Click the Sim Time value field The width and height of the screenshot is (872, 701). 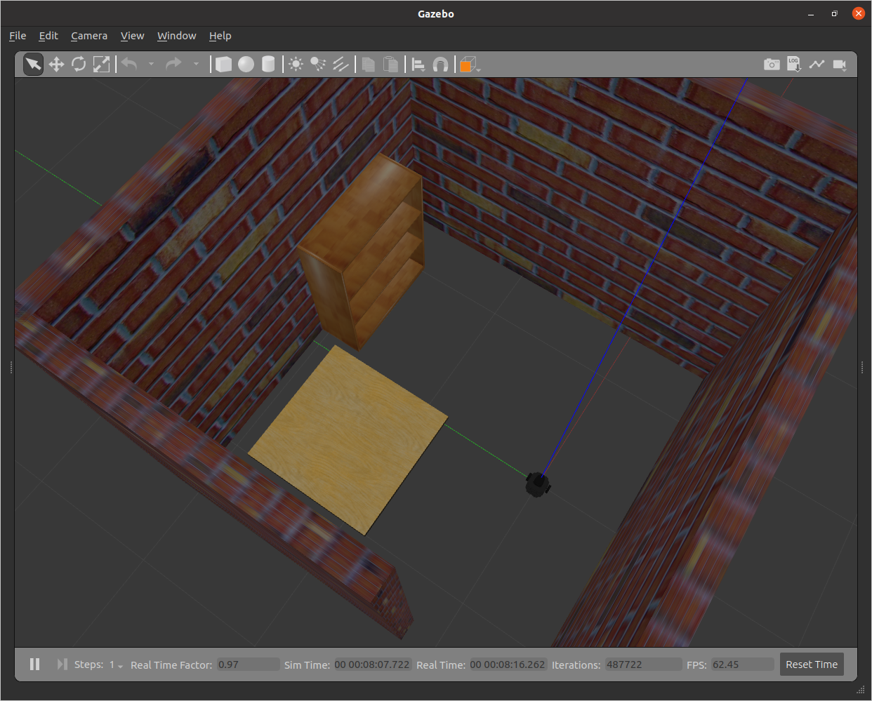[x=372, y=665]
